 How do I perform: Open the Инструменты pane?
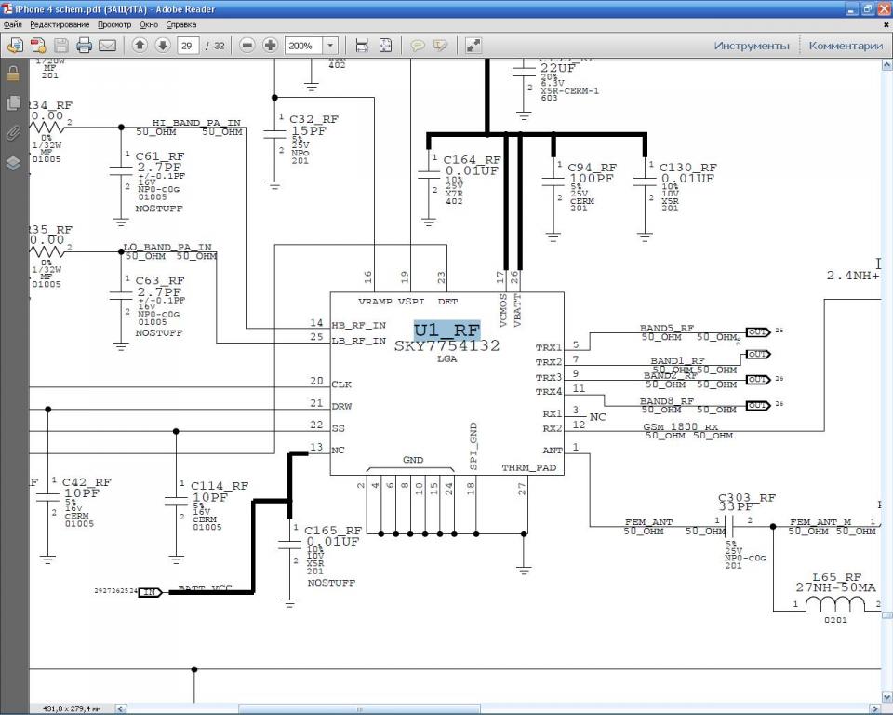(x=752, y=46)
